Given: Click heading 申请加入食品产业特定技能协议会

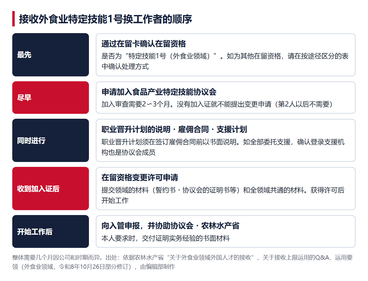Looking at the screenshot, I should [x=159, y=92].
